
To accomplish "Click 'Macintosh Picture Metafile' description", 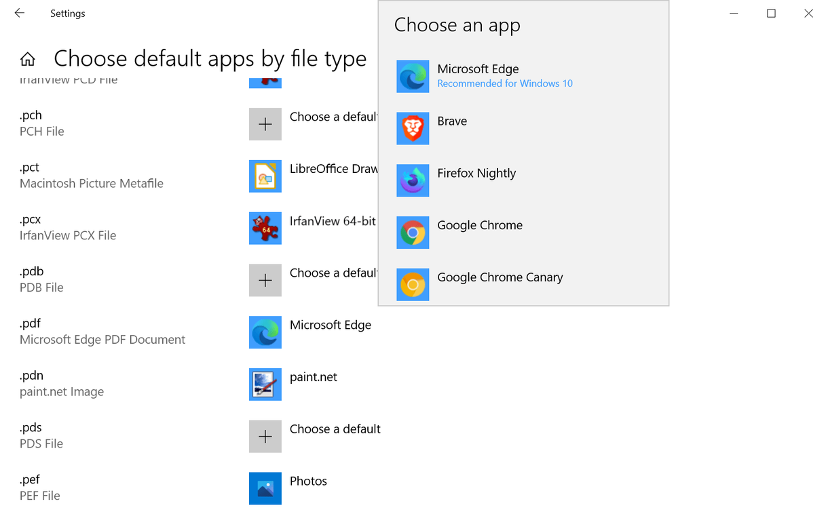I will click(92, 184).
